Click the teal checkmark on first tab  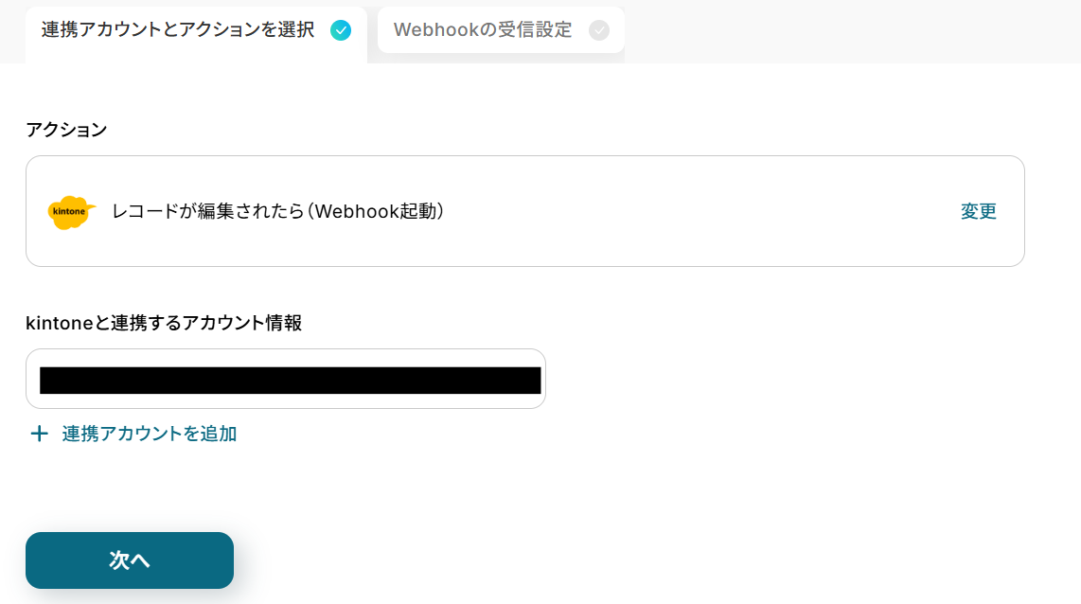(x=341, y=30)
